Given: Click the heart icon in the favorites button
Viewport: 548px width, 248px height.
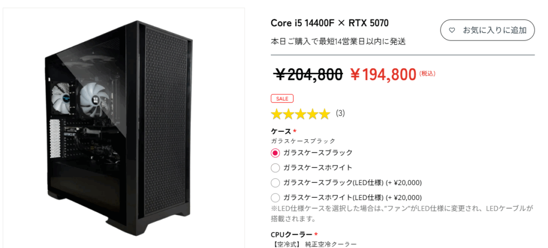Looking at the screenshot, I should tap(452, 30).
